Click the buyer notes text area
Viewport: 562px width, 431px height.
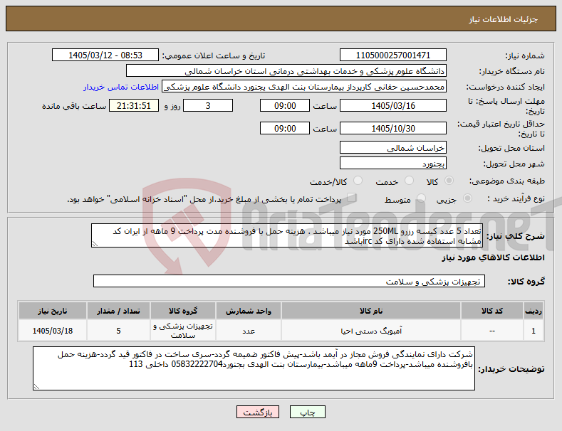tap(254, 368)
